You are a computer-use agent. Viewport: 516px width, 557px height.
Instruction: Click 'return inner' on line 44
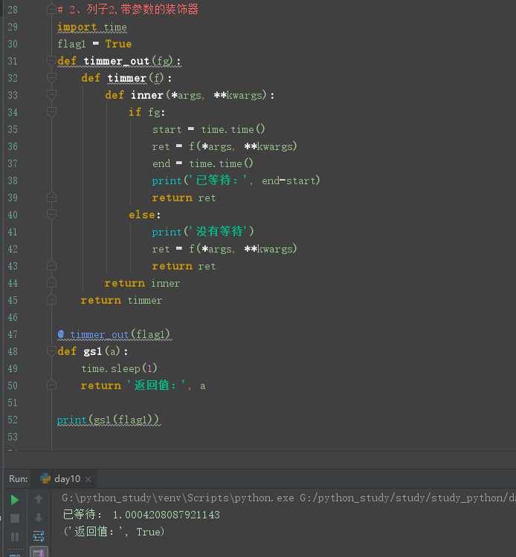pyautogui.click(x=142, y=283)
